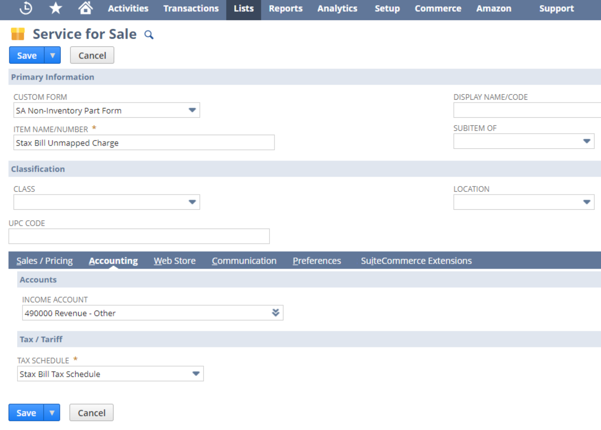This screenshot has width=601, height=430.
Task: Open the Lists menu
Action: tap(244, 8)
